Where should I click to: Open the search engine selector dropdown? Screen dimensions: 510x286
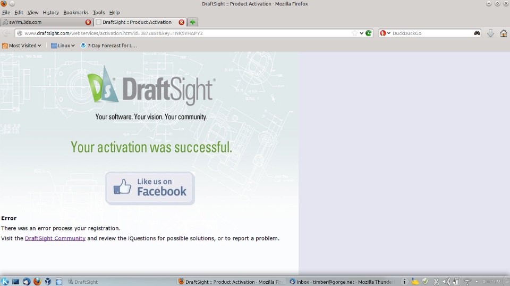385,33
